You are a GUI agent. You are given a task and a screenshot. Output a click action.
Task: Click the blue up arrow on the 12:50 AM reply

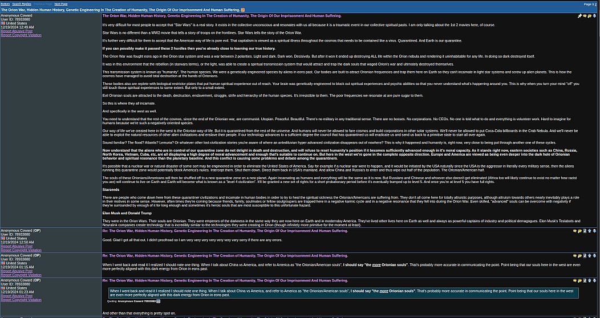590,231
